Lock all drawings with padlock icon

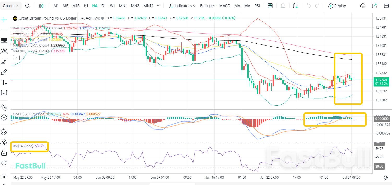click(4, 152)
